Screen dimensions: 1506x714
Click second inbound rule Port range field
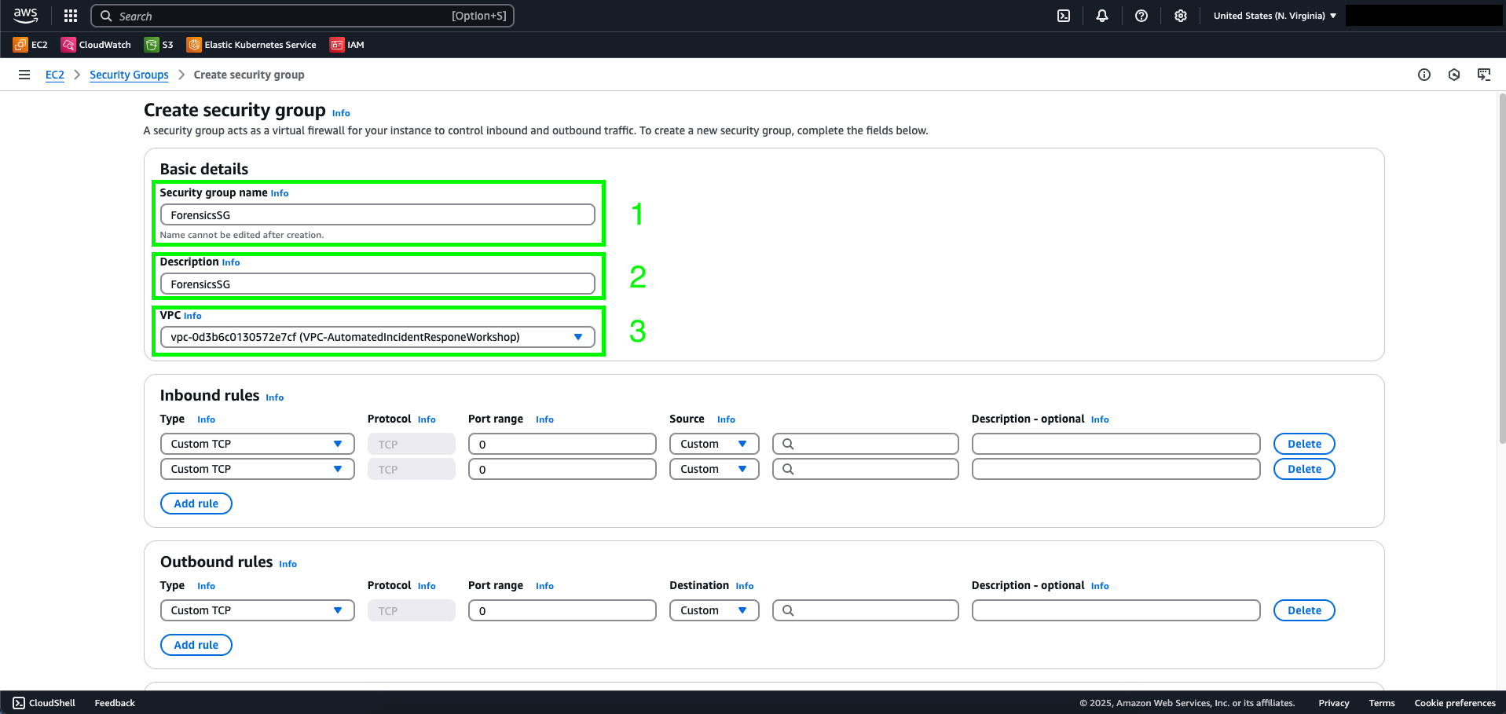tap(562, 469)
